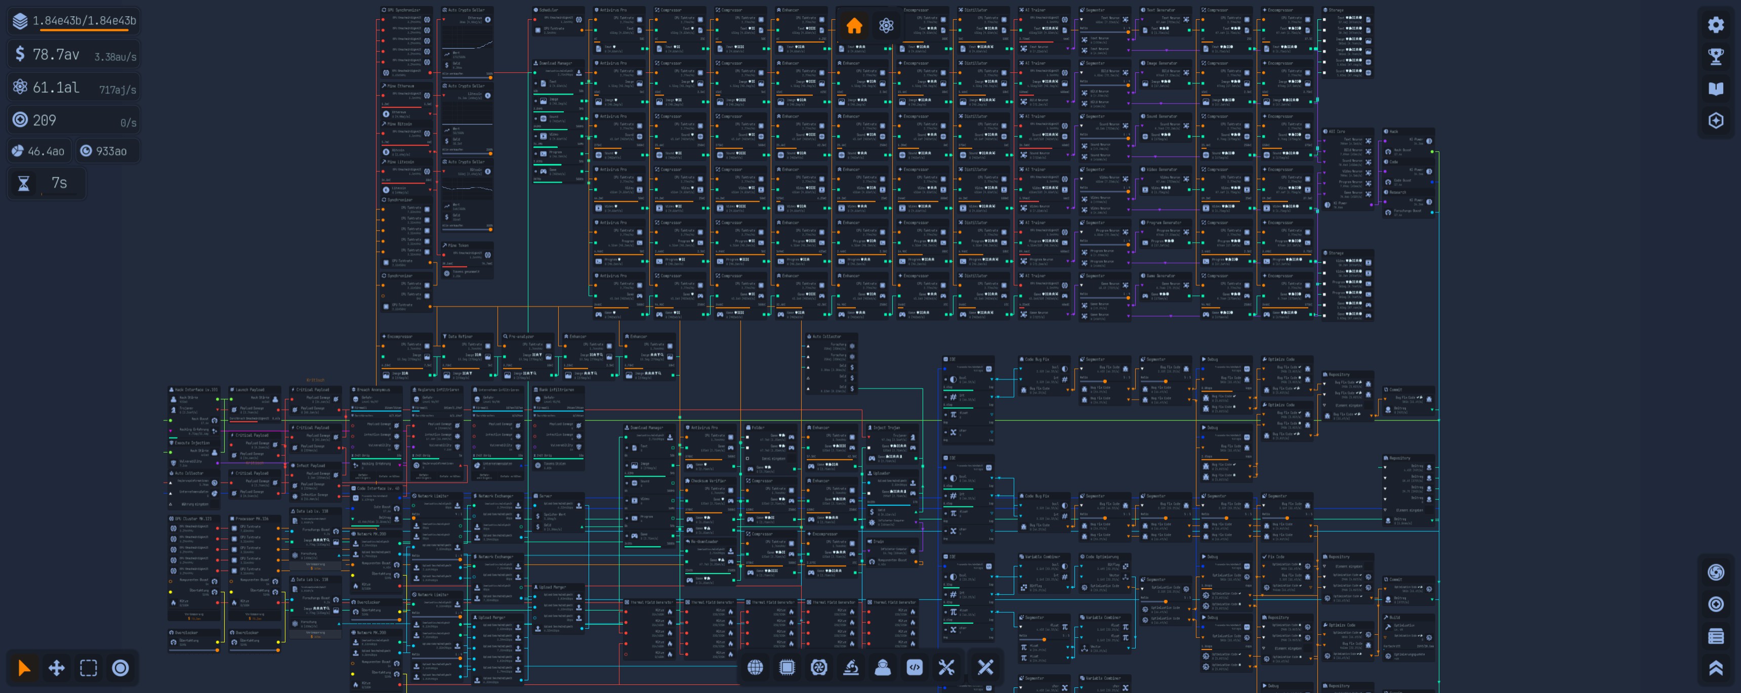Open the achievements trophy panel
This screenshot has height=693, width=1741.
pyautogui.click(x=1715, y=57)
